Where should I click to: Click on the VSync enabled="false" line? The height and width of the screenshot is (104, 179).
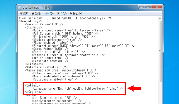[52, 43]
